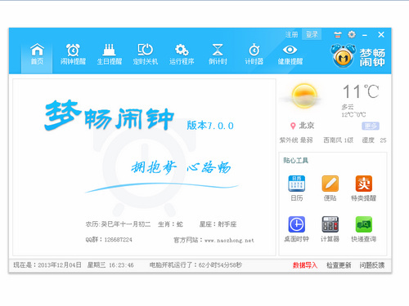Click 检查更新 check update link

[x=339, y=265]
